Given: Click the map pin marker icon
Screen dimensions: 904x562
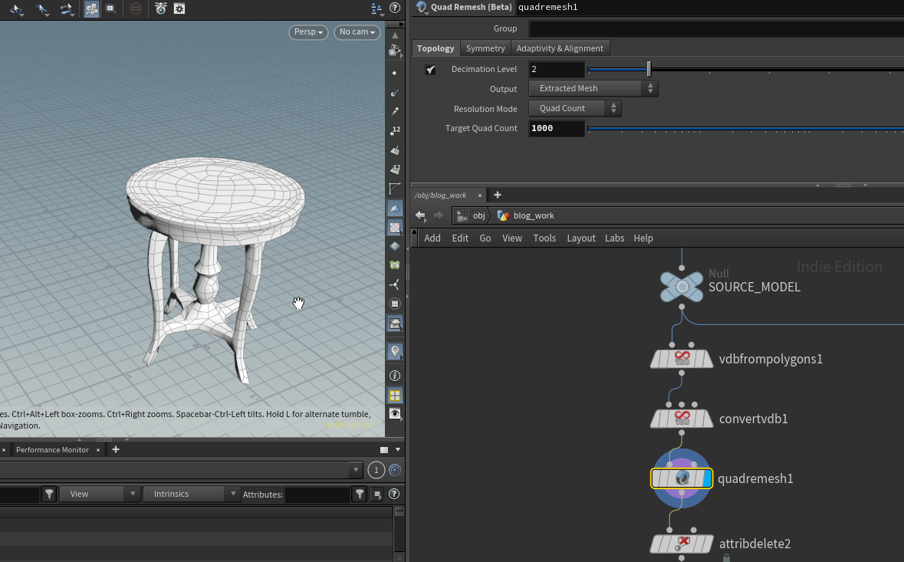Looking at the screenshot, I should point(395,351).
